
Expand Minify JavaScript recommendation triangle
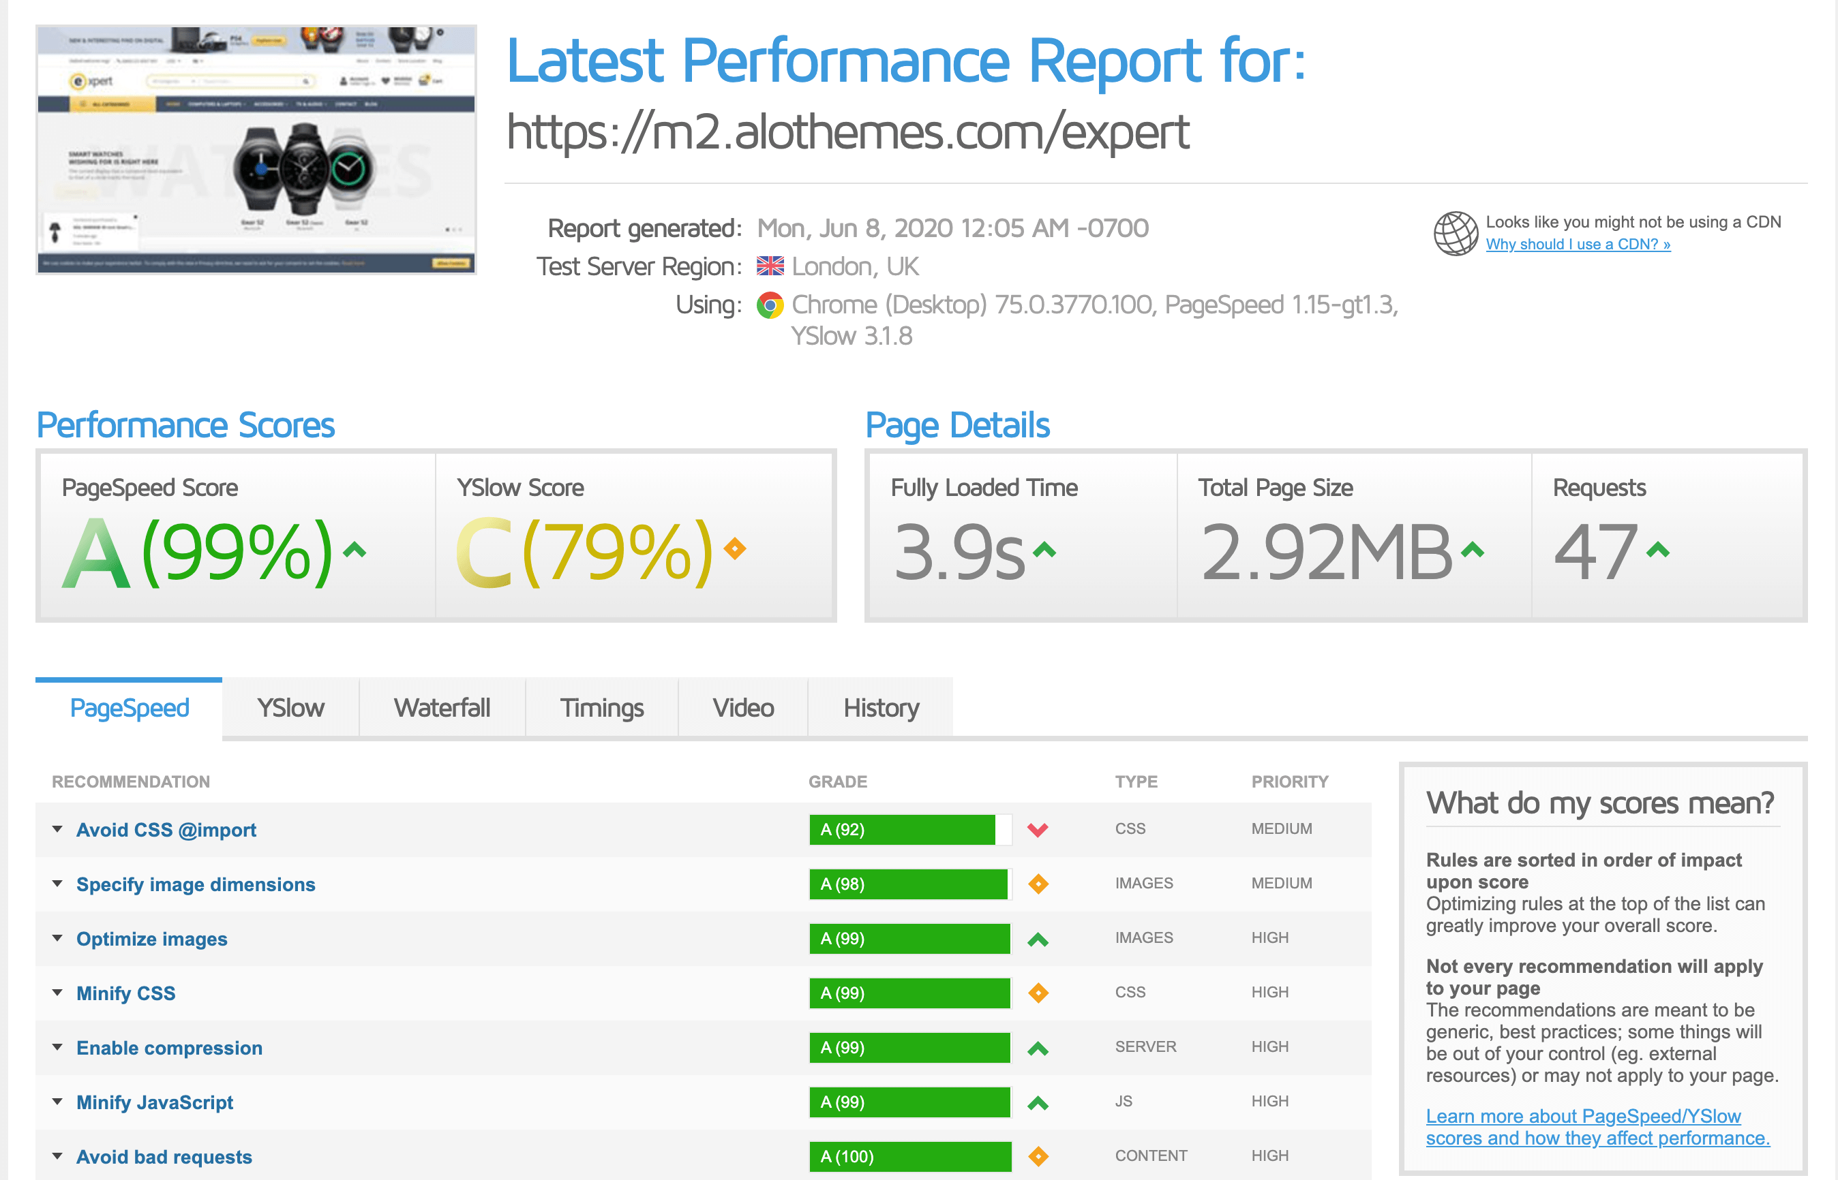tap(57, 1102)
